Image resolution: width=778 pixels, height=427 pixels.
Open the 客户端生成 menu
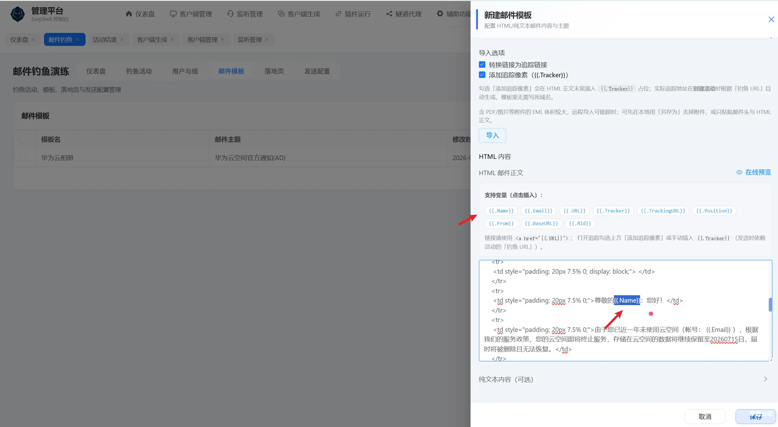(x=299, y=14)
